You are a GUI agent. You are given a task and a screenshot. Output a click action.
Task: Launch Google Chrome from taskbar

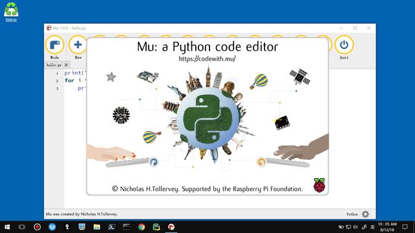pyautogui.click(x=141, y=227)
